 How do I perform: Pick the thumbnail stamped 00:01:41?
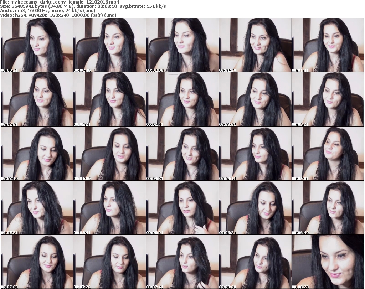pos(328,45)
